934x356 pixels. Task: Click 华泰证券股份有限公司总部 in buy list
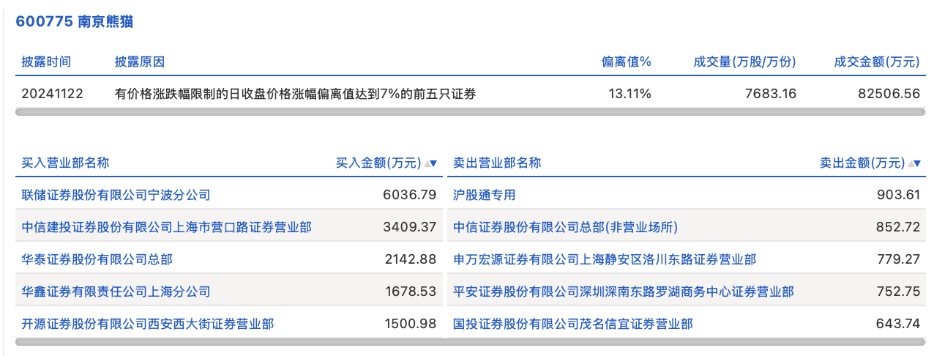click(x=97, y=259)
